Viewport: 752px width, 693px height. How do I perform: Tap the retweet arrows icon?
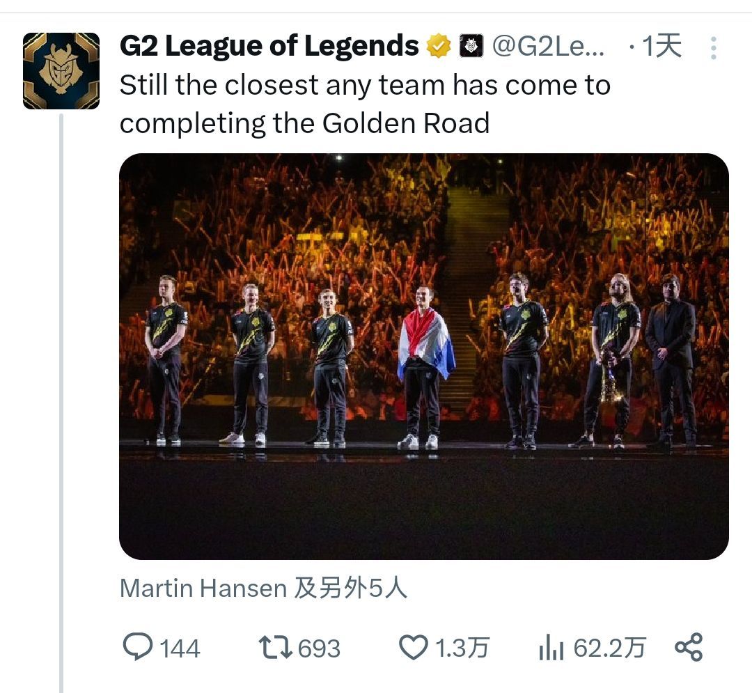click(275, 647)
